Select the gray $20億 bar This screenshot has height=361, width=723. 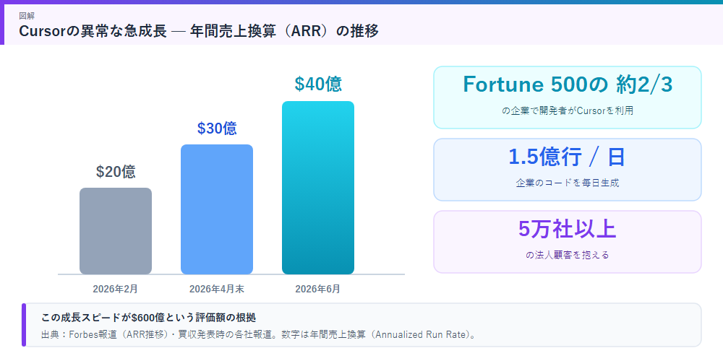pyautogui.click(x=115, y=231)
